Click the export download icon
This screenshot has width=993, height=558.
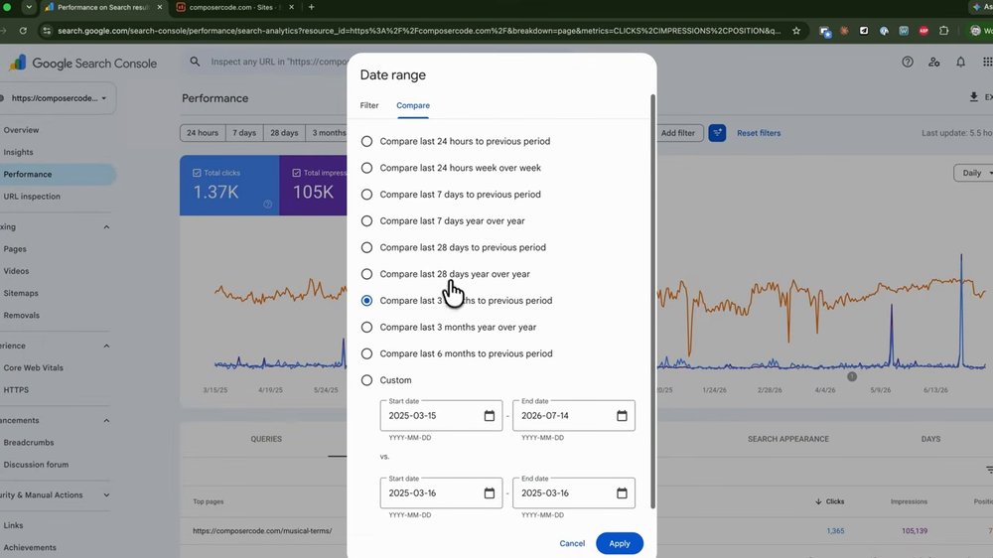tap(974, 97)
